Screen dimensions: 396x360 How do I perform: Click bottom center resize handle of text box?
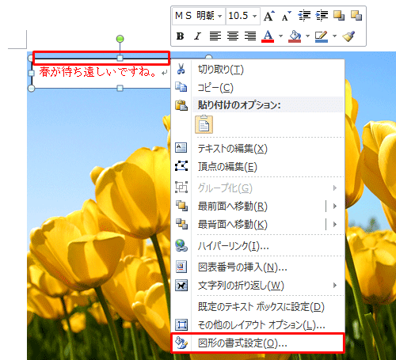[120, 88]
